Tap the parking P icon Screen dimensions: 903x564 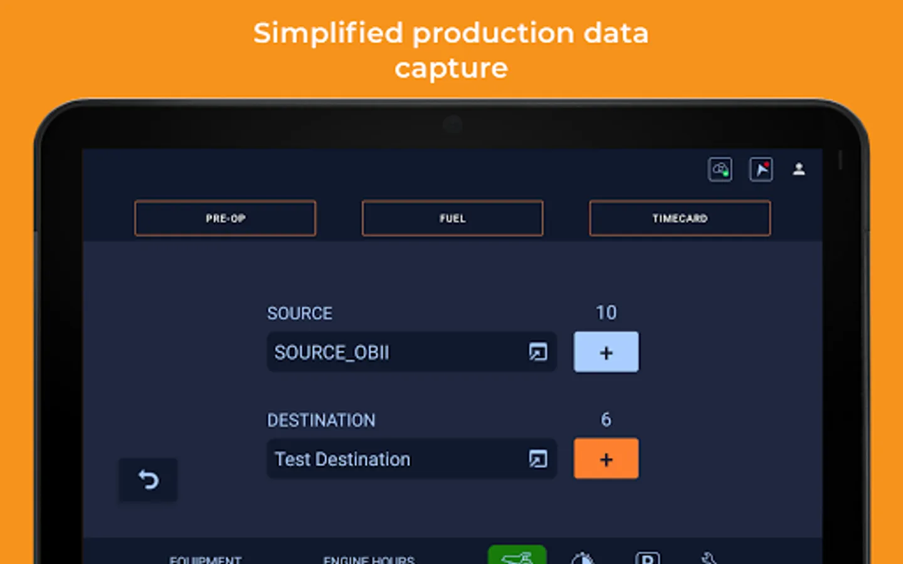(x=647, y=557)
